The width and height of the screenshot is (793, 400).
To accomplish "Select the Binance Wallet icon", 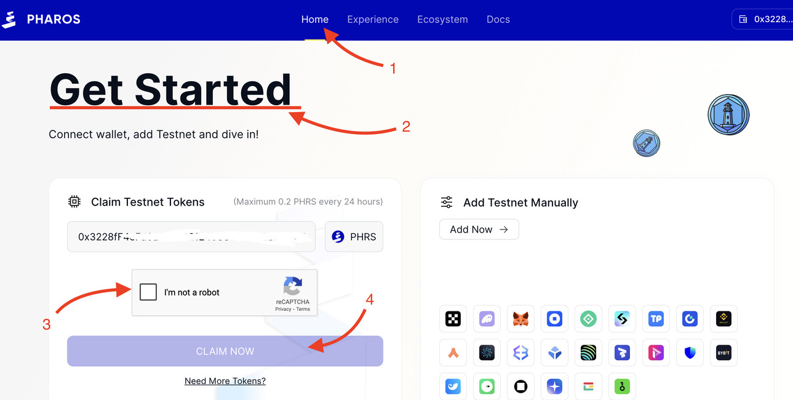I will [x=723, y=319].
